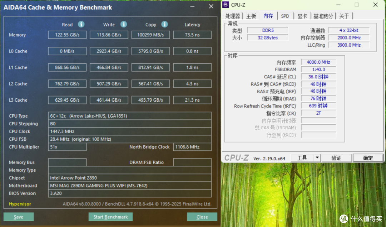The width and height of the screenshot is (386, 227).
Task: Click the L3 Cache Copy value 493.79 GB/s
Action: (x=150, y=100)
